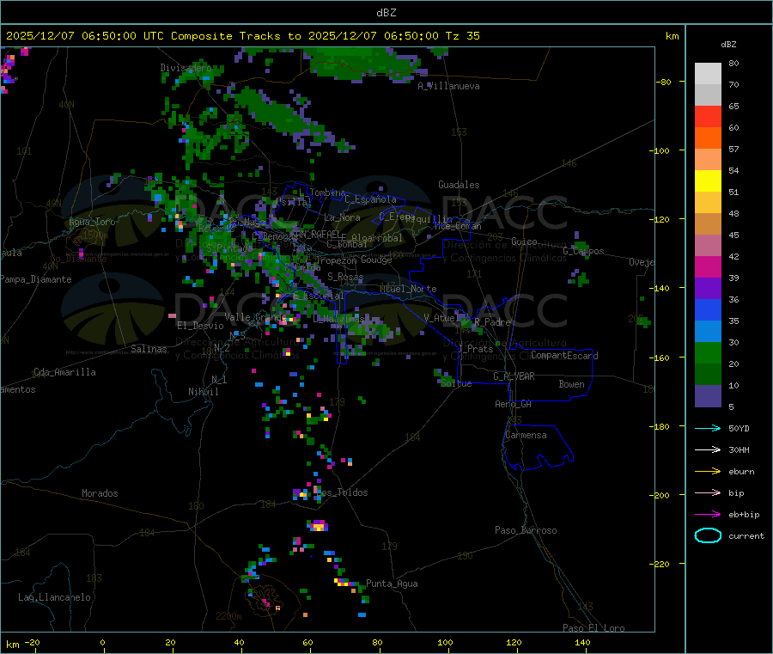
Task: Click the Soitue map label
Action: point(456,383)
